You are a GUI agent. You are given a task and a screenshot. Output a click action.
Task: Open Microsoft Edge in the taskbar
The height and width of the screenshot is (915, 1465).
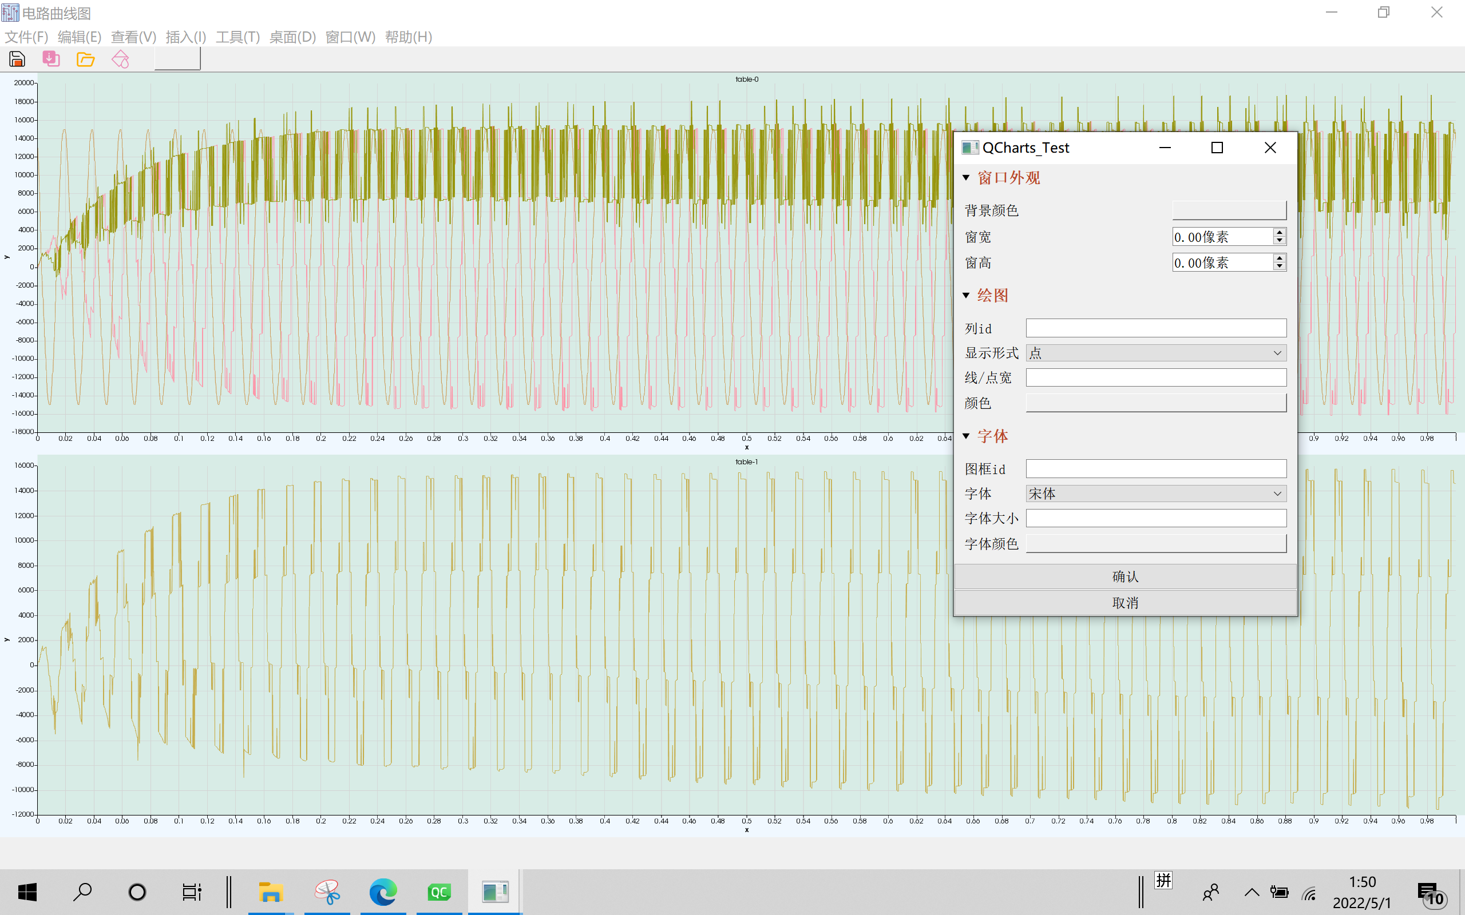coord(383,892)
